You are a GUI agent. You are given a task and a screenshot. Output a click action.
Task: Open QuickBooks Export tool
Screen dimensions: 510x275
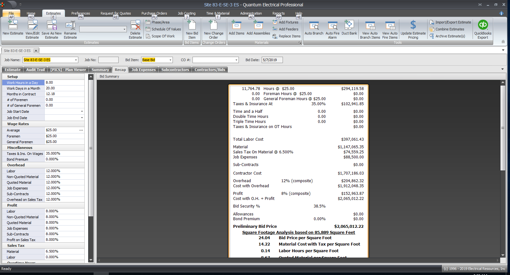pyautogui.click(x=483, y=25)
